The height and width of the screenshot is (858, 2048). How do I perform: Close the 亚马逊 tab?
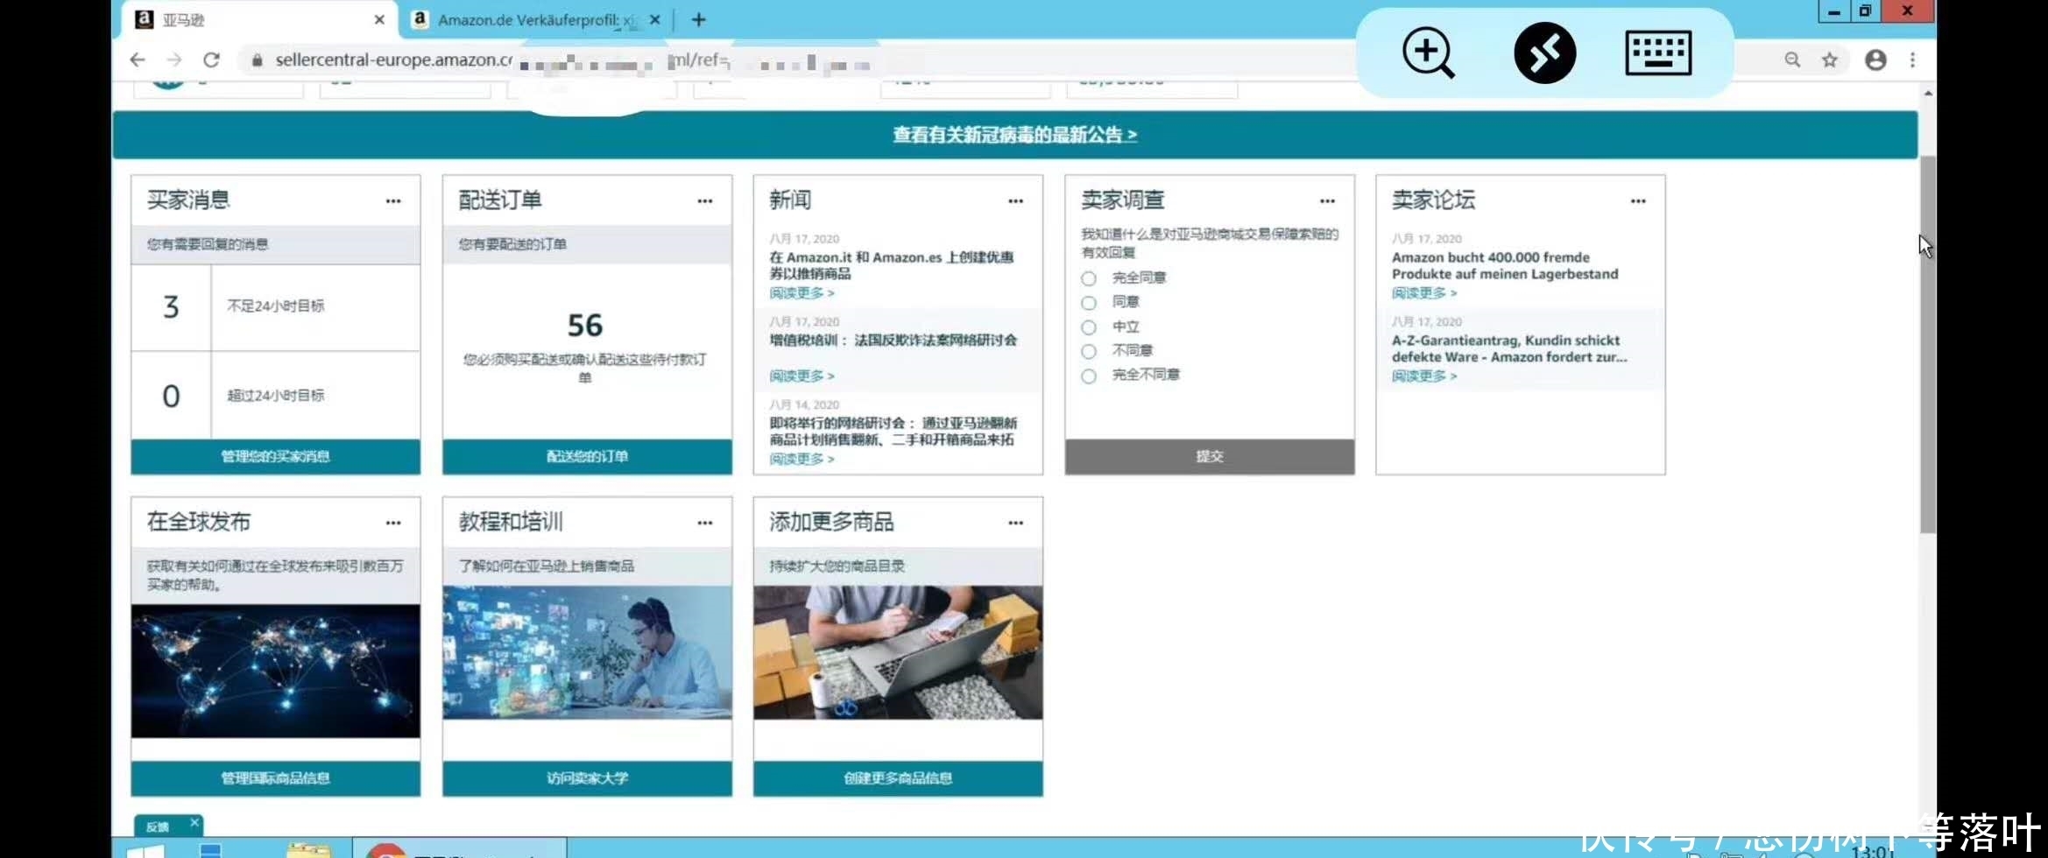point(379,20)
